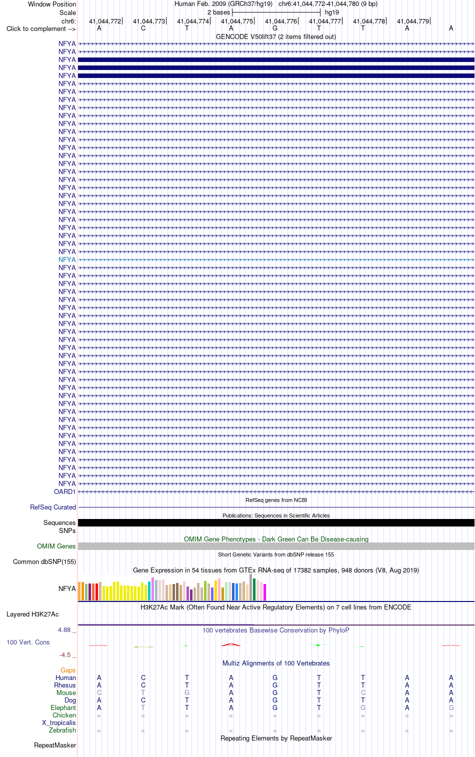
Task: Click the dark green GTEx expression bar
Action: (x=254, y=589)
